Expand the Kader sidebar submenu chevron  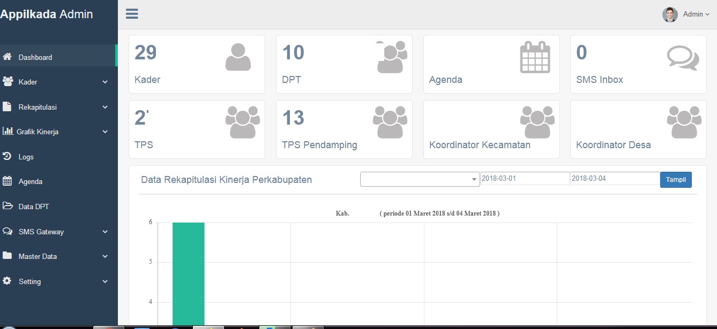coord(105,82)
